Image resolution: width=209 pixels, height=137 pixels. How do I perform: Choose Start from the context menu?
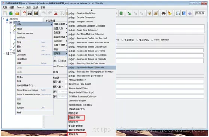coord(34,29)
